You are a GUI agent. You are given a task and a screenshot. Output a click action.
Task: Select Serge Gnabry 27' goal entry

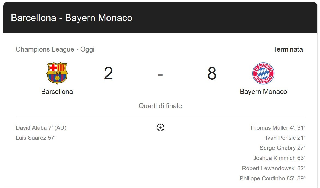point(282,148)
